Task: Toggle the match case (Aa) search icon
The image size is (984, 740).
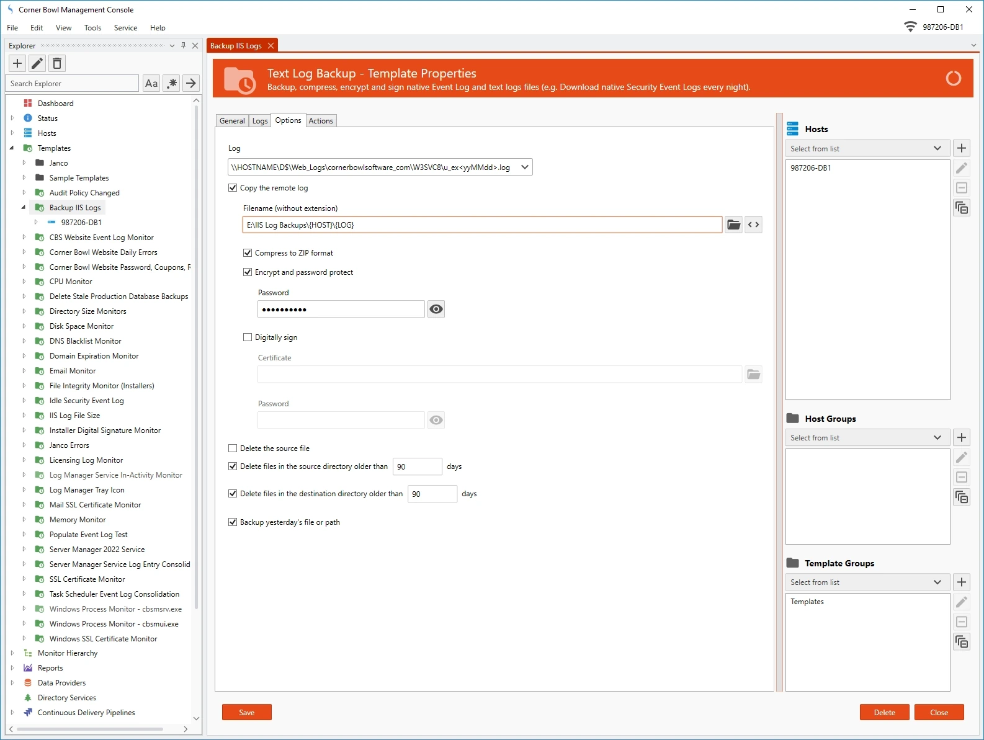Action: point(151,83)
